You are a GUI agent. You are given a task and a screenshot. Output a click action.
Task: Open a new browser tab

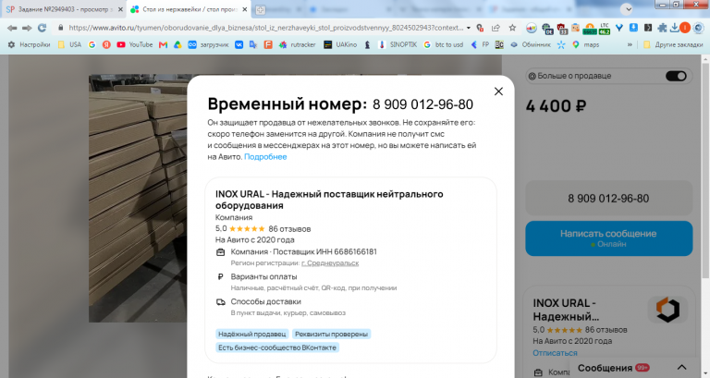pyautogui.click(x=260, y=9)
